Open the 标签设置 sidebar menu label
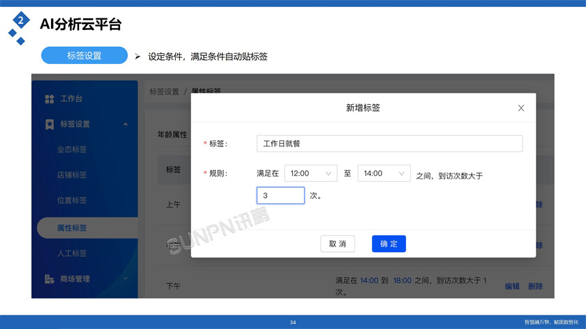The image size is (586, 329). tap(75, 124)
